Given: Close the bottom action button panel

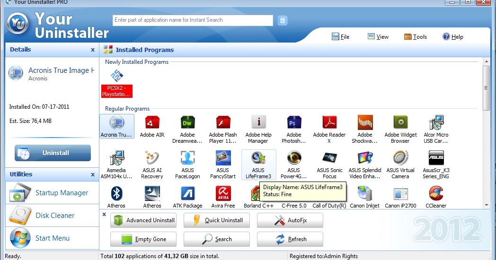Looking at the screenshot, I should (x=104, y=215).
